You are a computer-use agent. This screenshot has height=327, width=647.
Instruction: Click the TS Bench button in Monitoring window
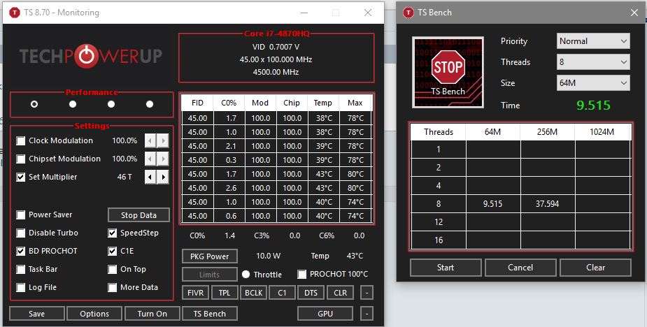tap(210, 314)
